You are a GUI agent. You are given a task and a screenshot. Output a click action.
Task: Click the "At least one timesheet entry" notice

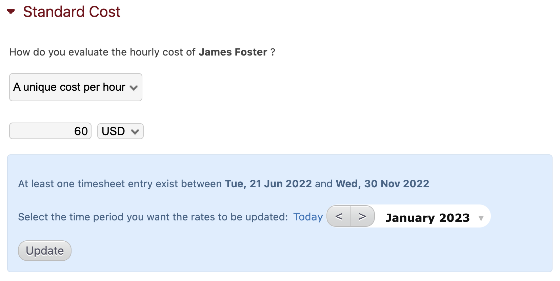pyautogui.click(x=120, y=184)
